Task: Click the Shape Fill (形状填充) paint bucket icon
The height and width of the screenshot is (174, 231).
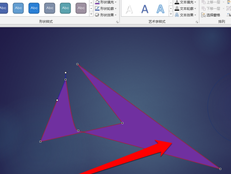Action: coord(97,2)
